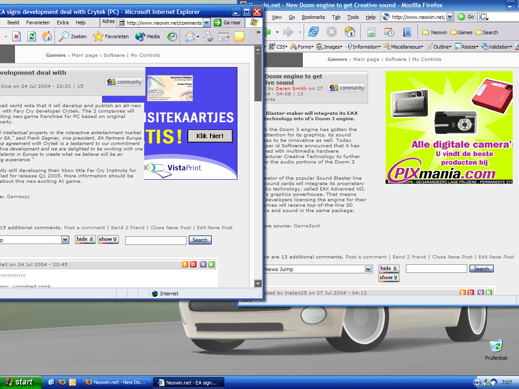Open the Miscellaneous web developer dropdown
Screen dimensions: 519x389
pyautogui.click(x=403, y=47)
